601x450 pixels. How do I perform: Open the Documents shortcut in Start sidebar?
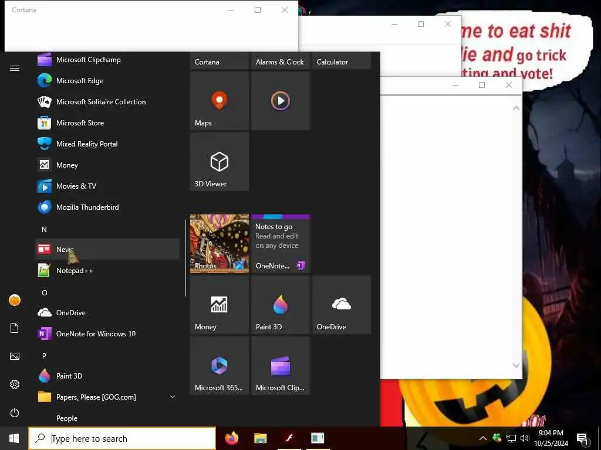coord(15,328)
